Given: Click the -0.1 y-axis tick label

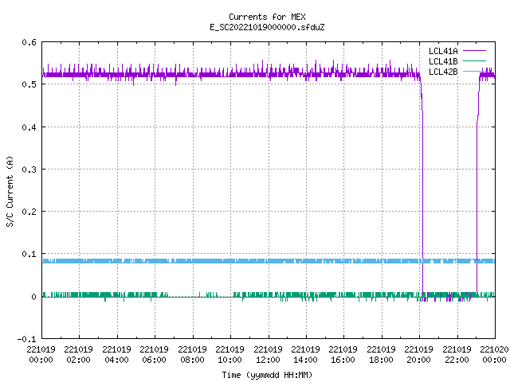Looking at the screenshot, I should (26, 339).
